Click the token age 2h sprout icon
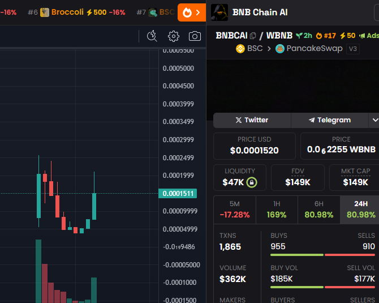379x303 pixels. 299,36
